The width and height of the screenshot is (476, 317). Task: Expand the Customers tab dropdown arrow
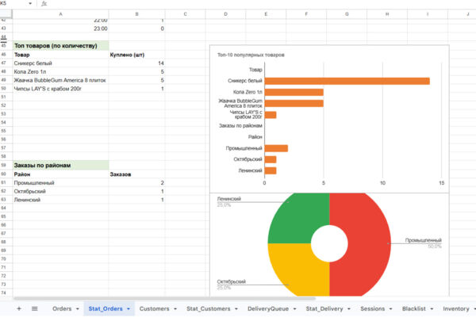click(175, 309)
